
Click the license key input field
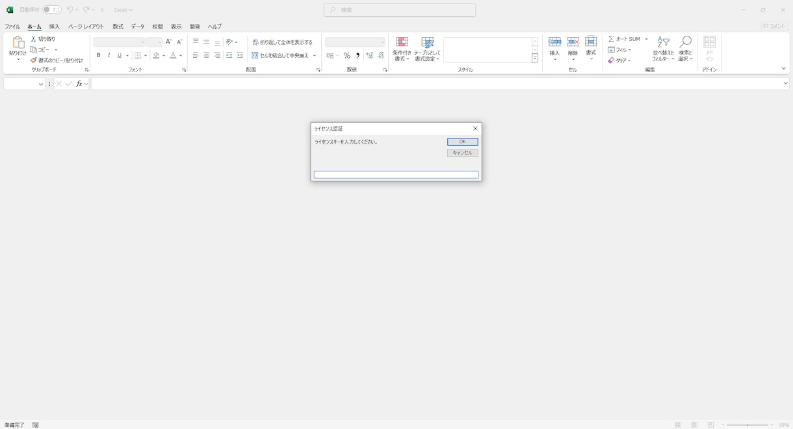tap(396, 175)
